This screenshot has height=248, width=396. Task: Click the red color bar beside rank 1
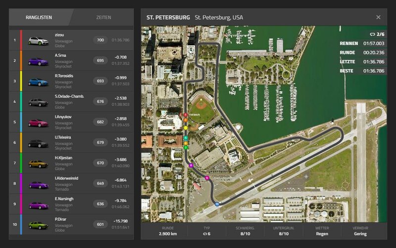click(x=21, y=40)
